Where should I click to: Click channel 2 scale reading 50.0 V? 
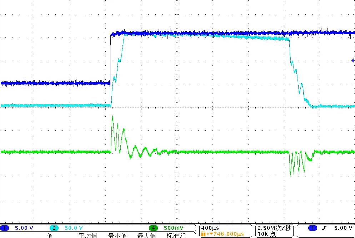[x=73, y=228]
